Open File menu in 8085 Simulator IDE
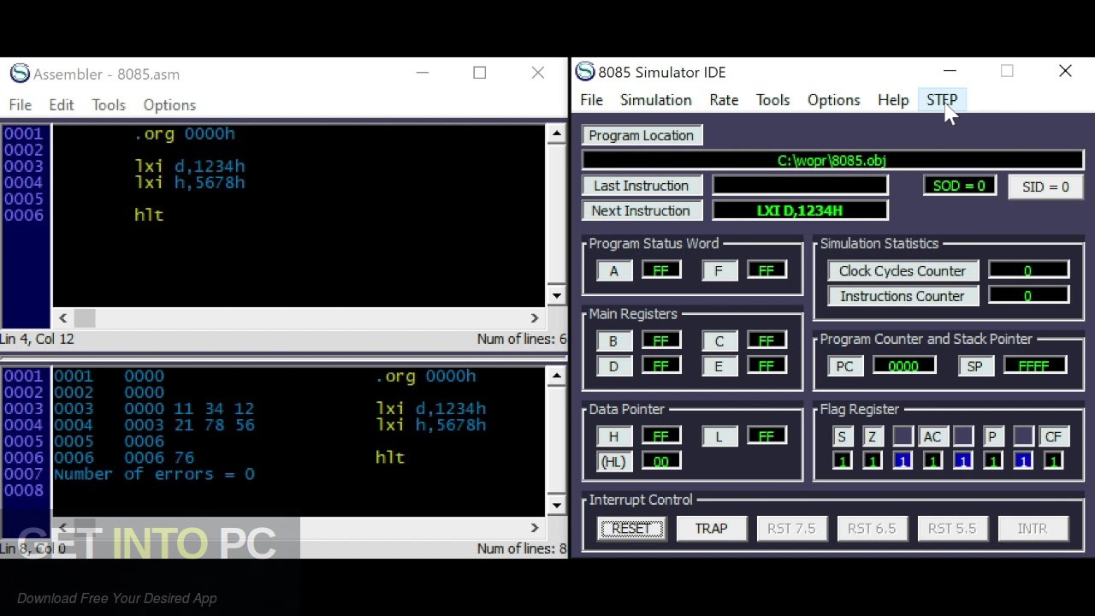This screenshot has width=1095, height=616. point(591,100)
